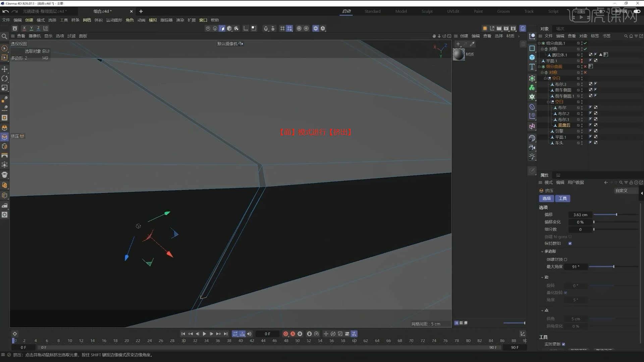Click the Light object icon
Viewport: 644px width, 362px height.
[x=532, y=157]
